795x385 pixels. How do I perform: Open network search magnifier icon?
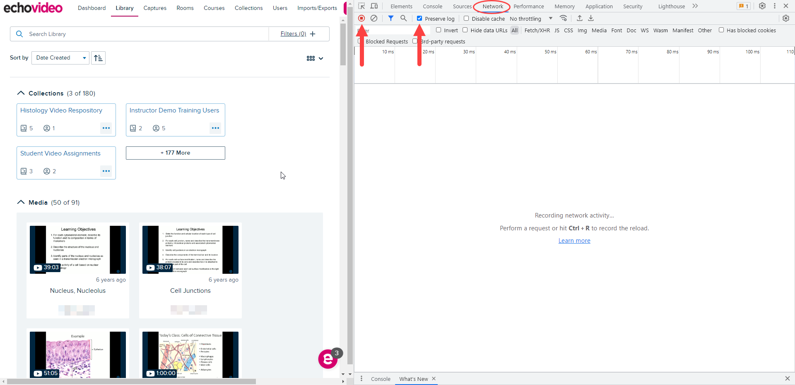point(403,18)
